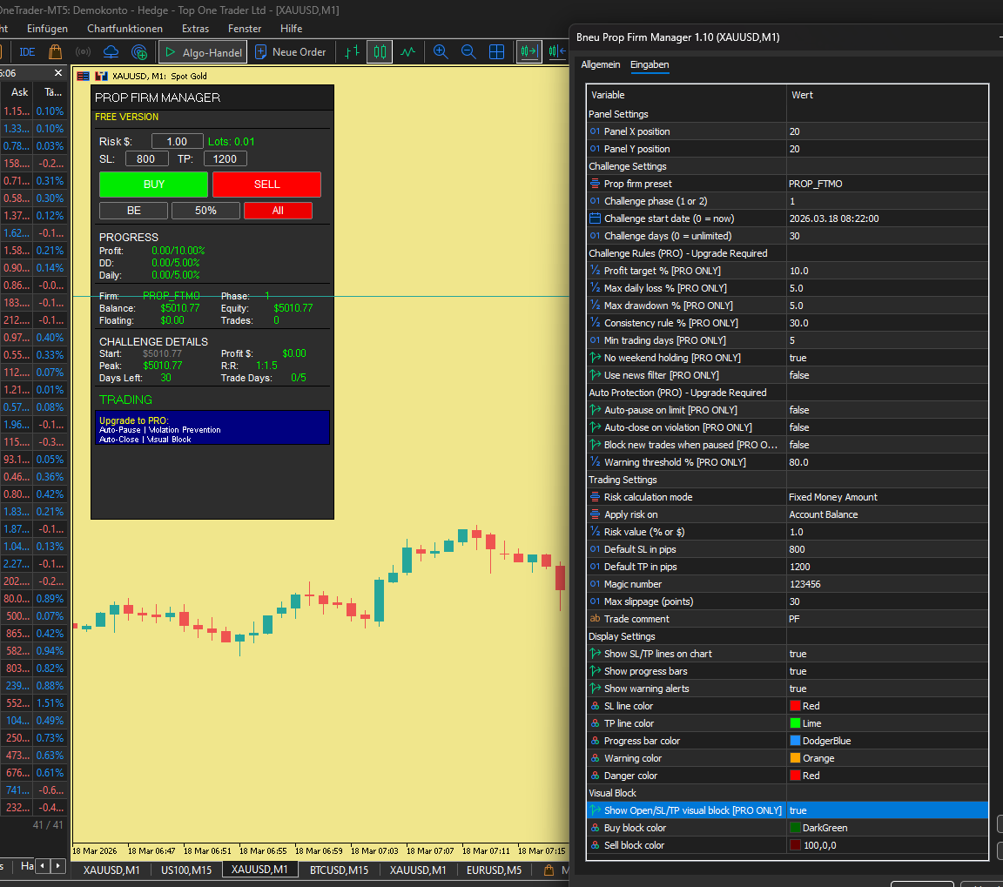1003x887 pixels.
Task: Click the green BUY button
Action: [x=153, y=185]
